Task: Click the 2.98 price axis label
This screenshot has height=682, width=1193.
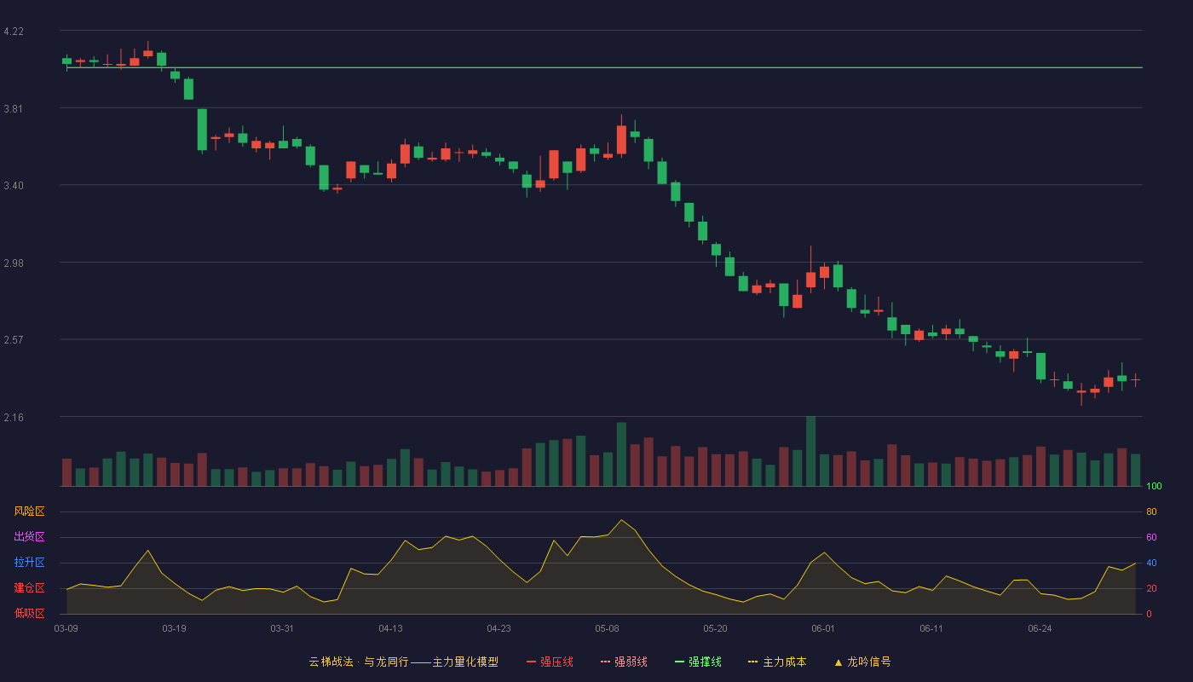Action: 14,263
